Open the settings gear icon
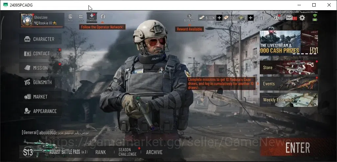 [302, 18]
